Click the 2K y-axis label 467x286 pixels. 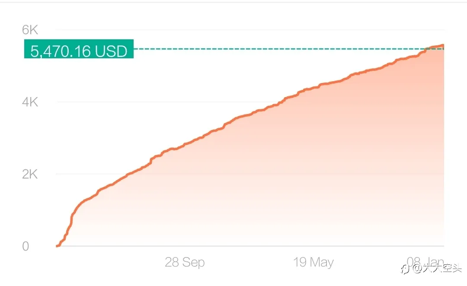pyautogui.click(x=30, y=174)
